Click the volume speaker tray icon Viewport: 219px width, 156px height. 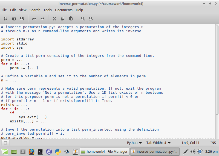pyautogui.click(x=193, y=152)
